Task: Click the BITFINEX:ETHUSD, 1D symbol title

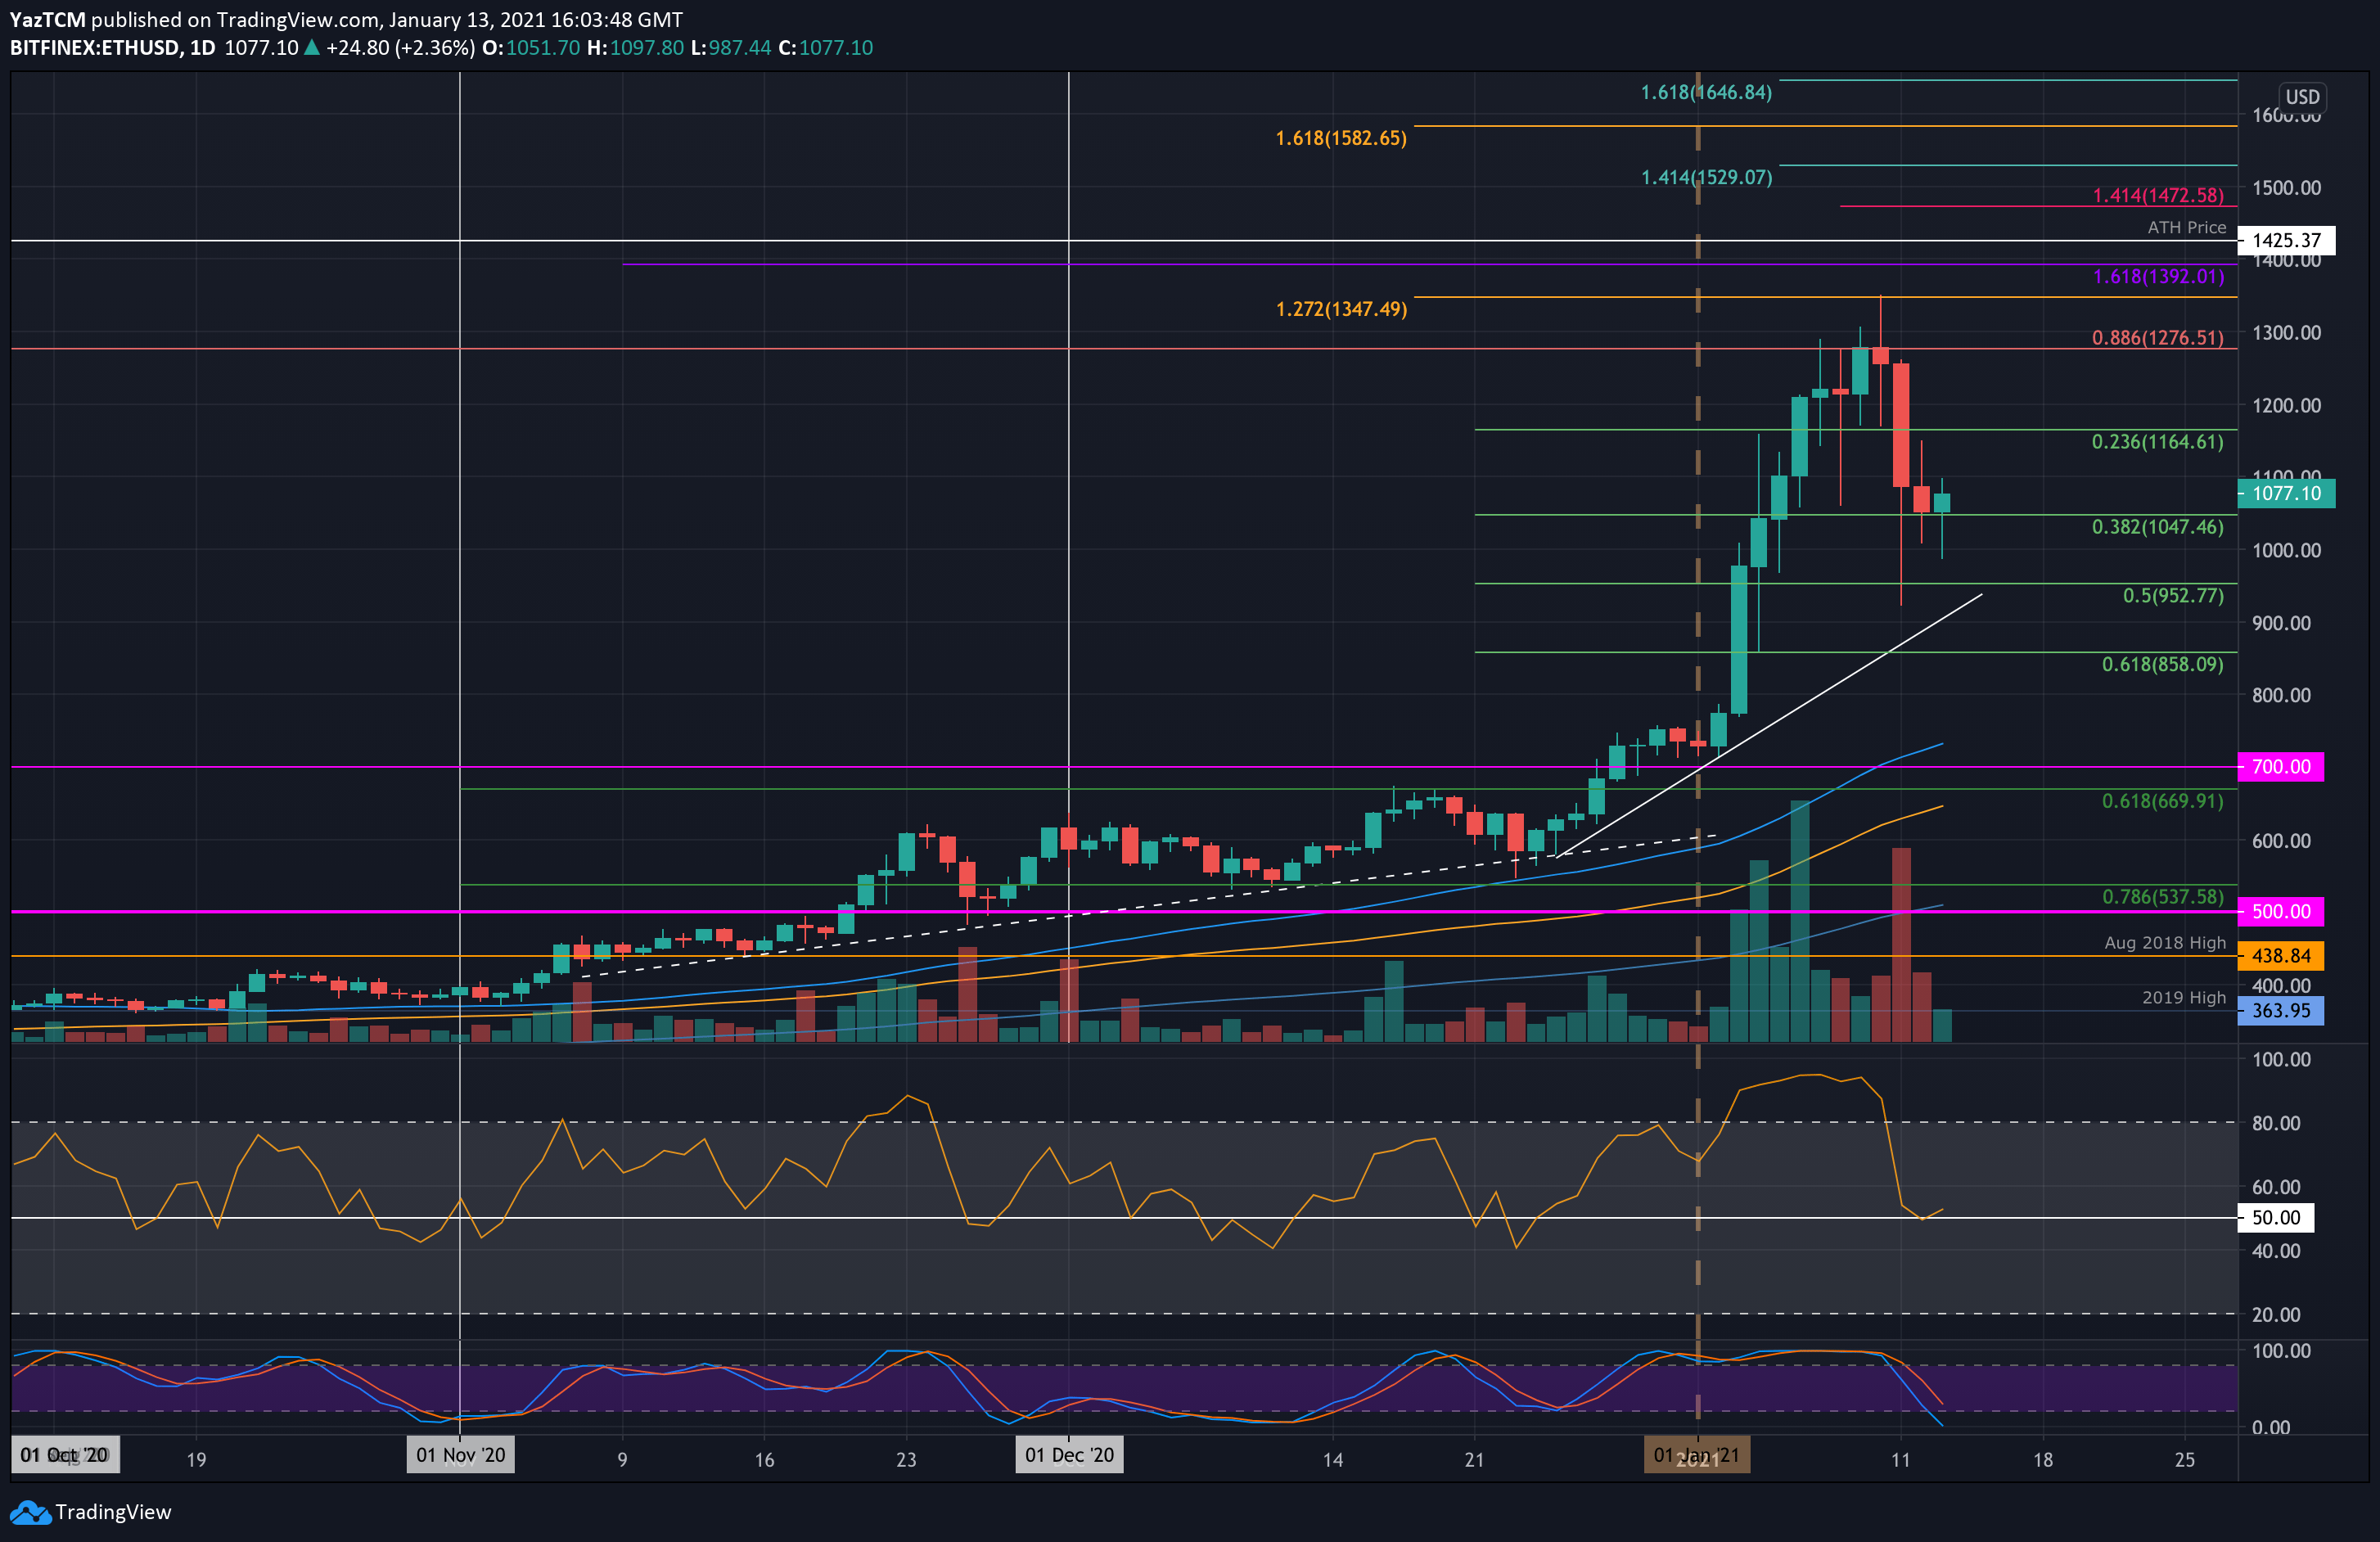Action: coord(113,48)
